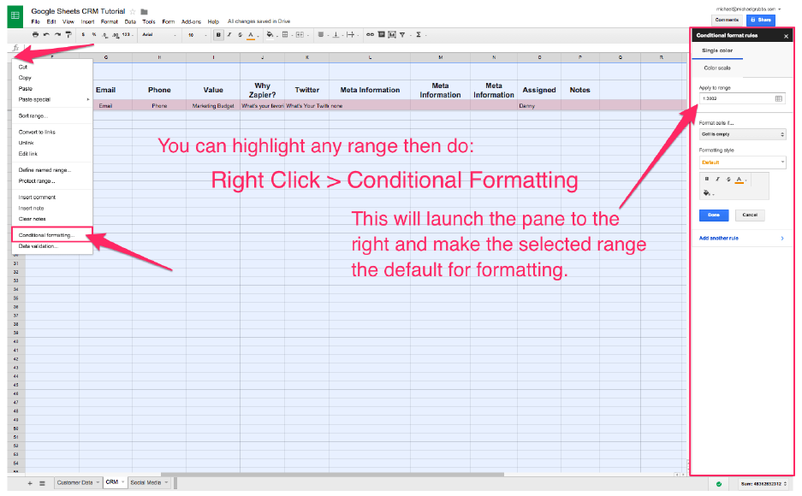Switch to the Single color tab
This screenshot has height=496, width=802.
(x=717, y=50)
